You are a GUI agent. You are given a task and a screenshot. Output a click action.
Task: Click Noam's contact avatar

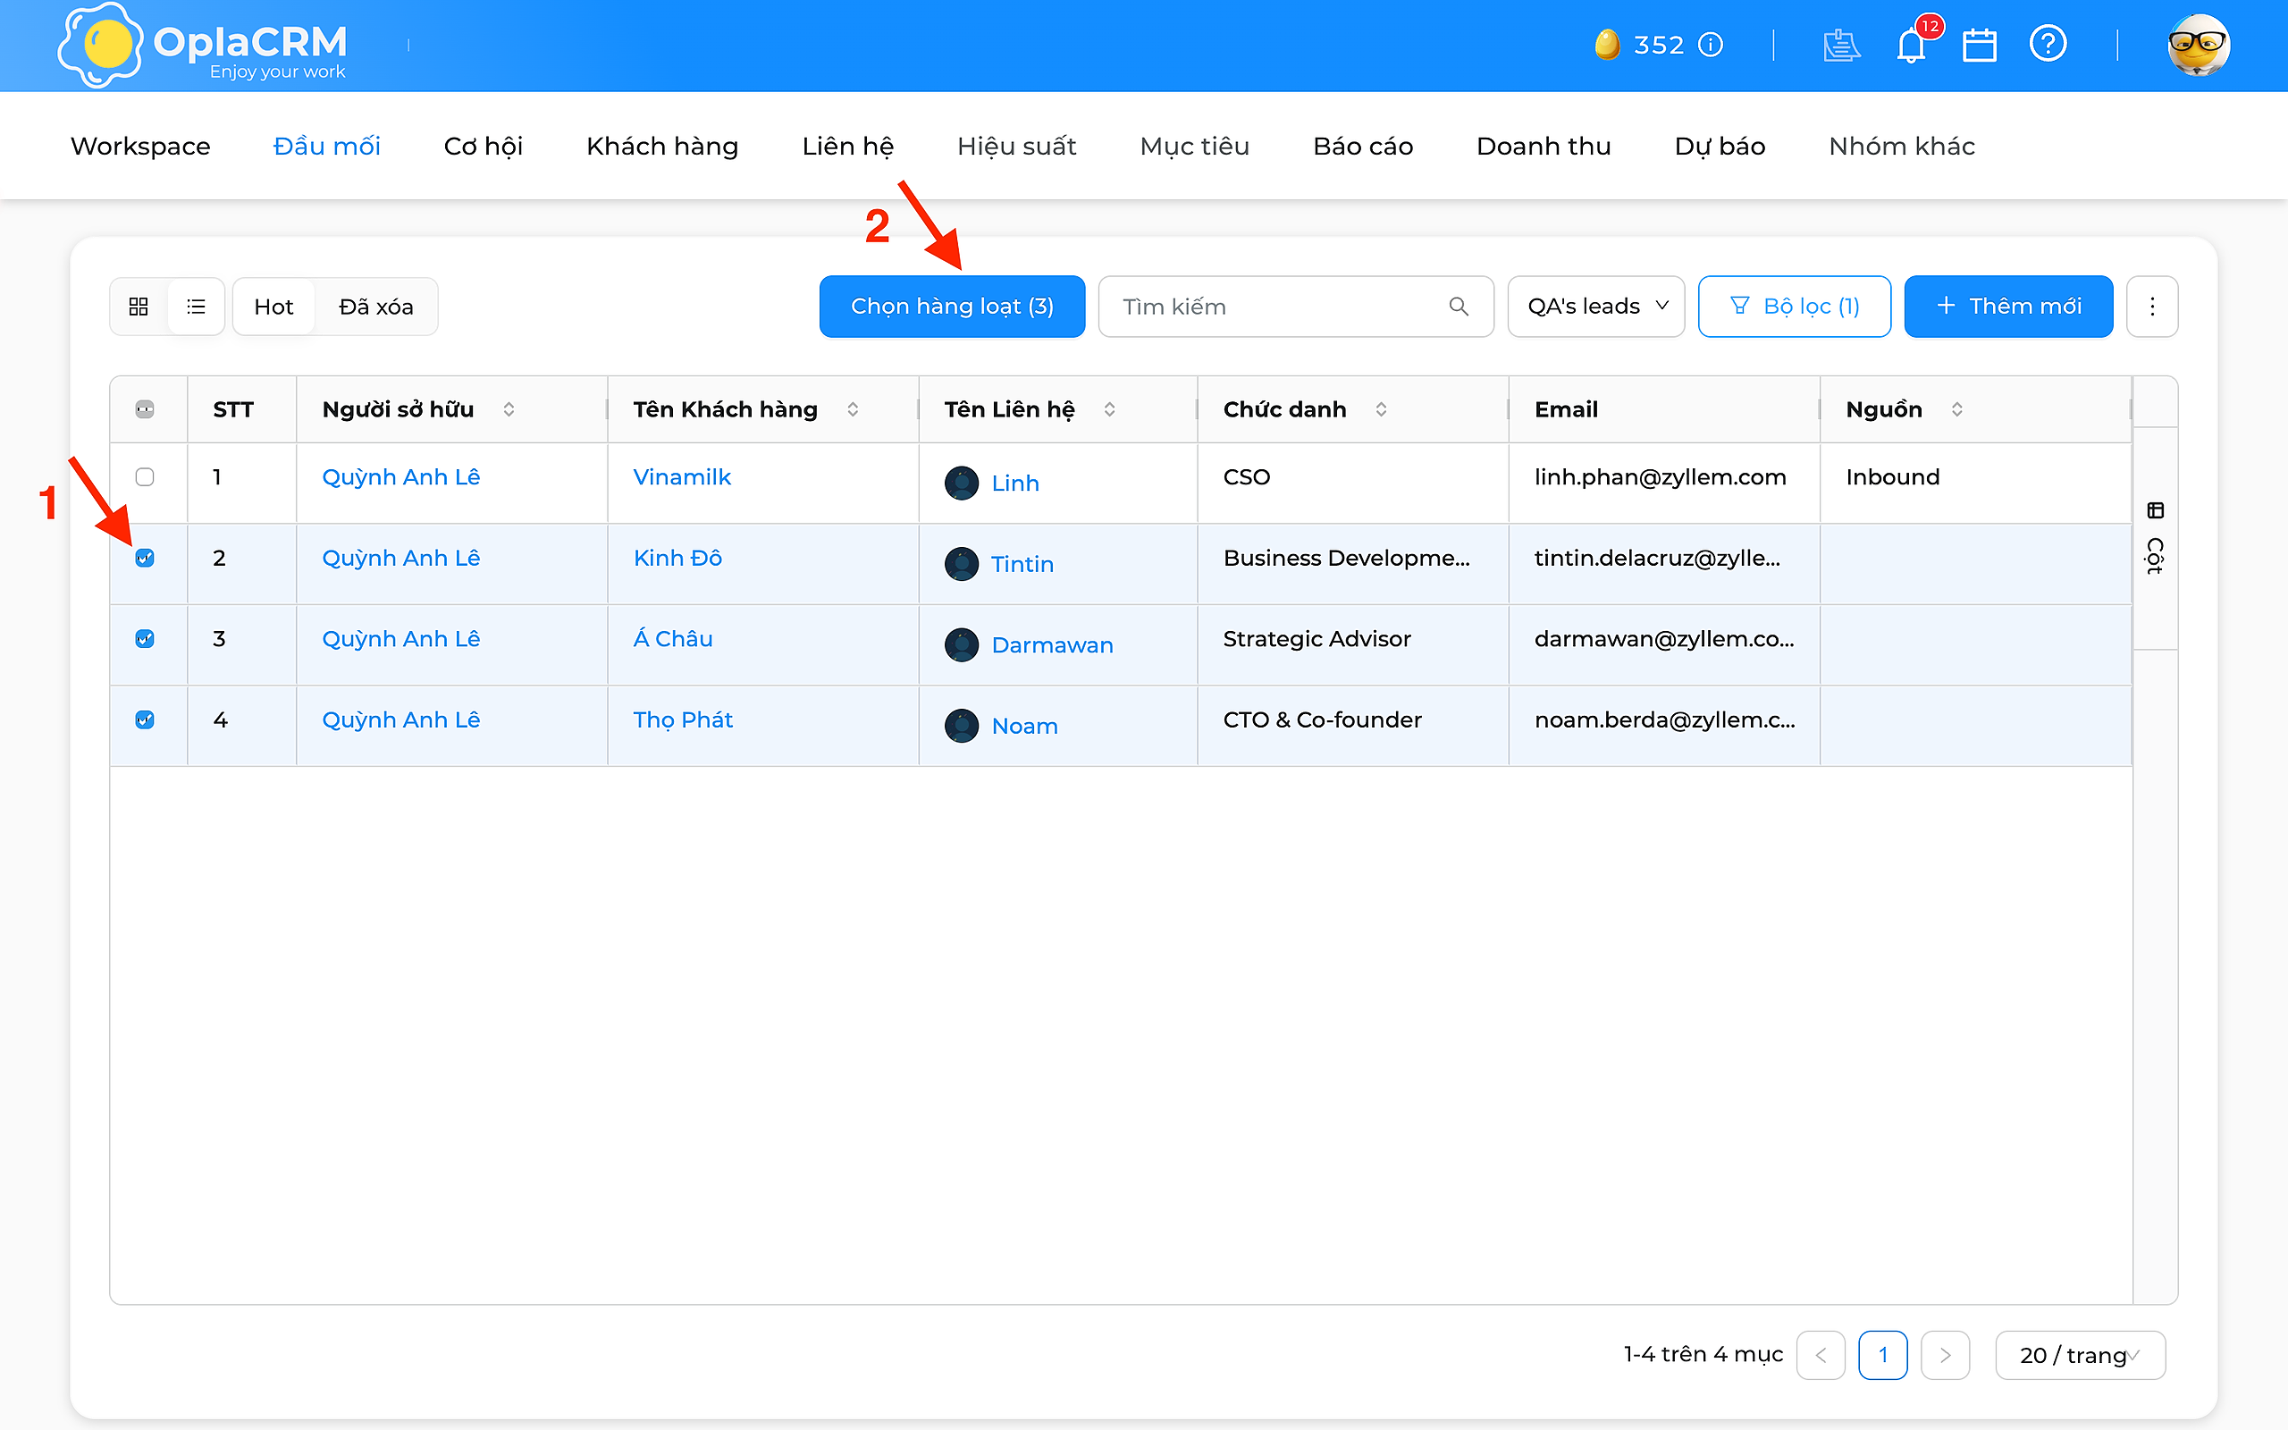[962, 727]
